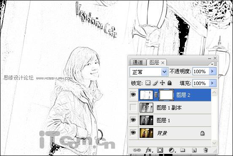Hide 背景 layer with its eye icon

pos(133,132)
